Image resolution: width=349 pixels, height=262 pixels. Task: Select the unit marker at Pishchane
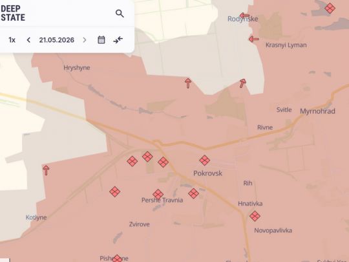[117, 258]
